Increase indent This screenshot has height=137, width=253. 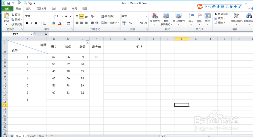coord(97,23)
